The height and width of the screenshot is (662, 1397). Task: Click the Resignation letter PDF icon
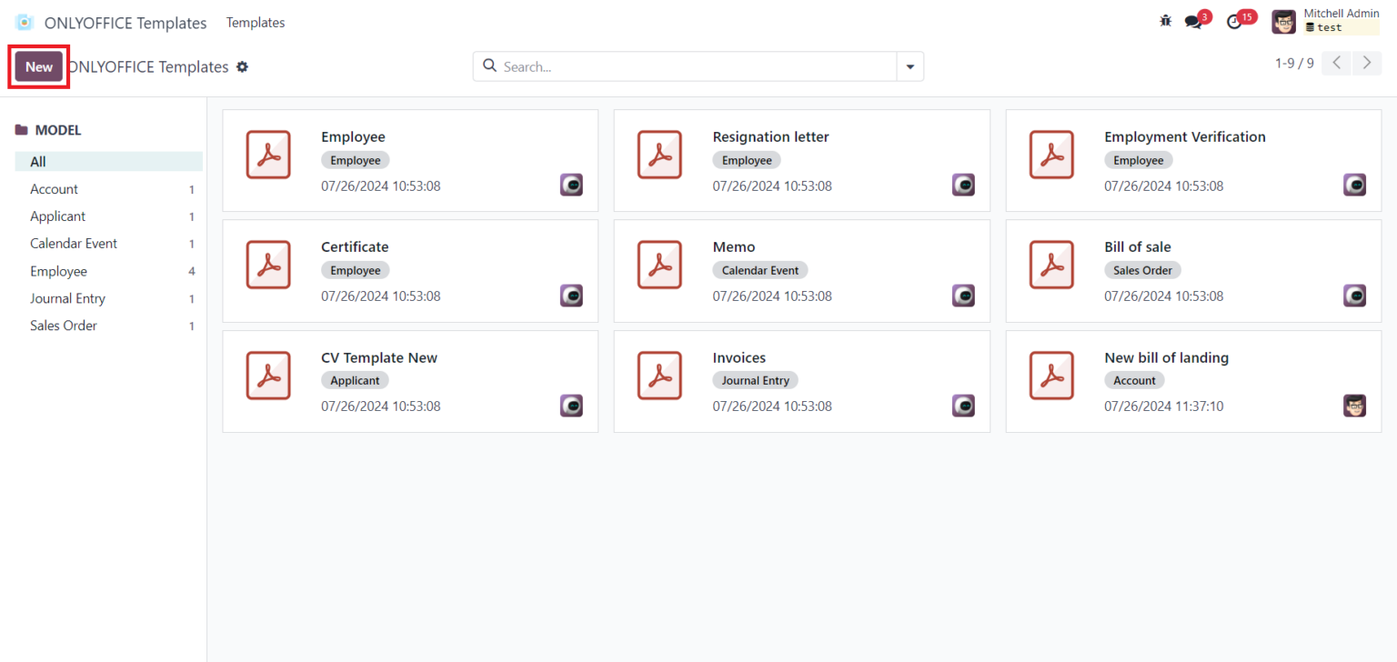[659, 155]
